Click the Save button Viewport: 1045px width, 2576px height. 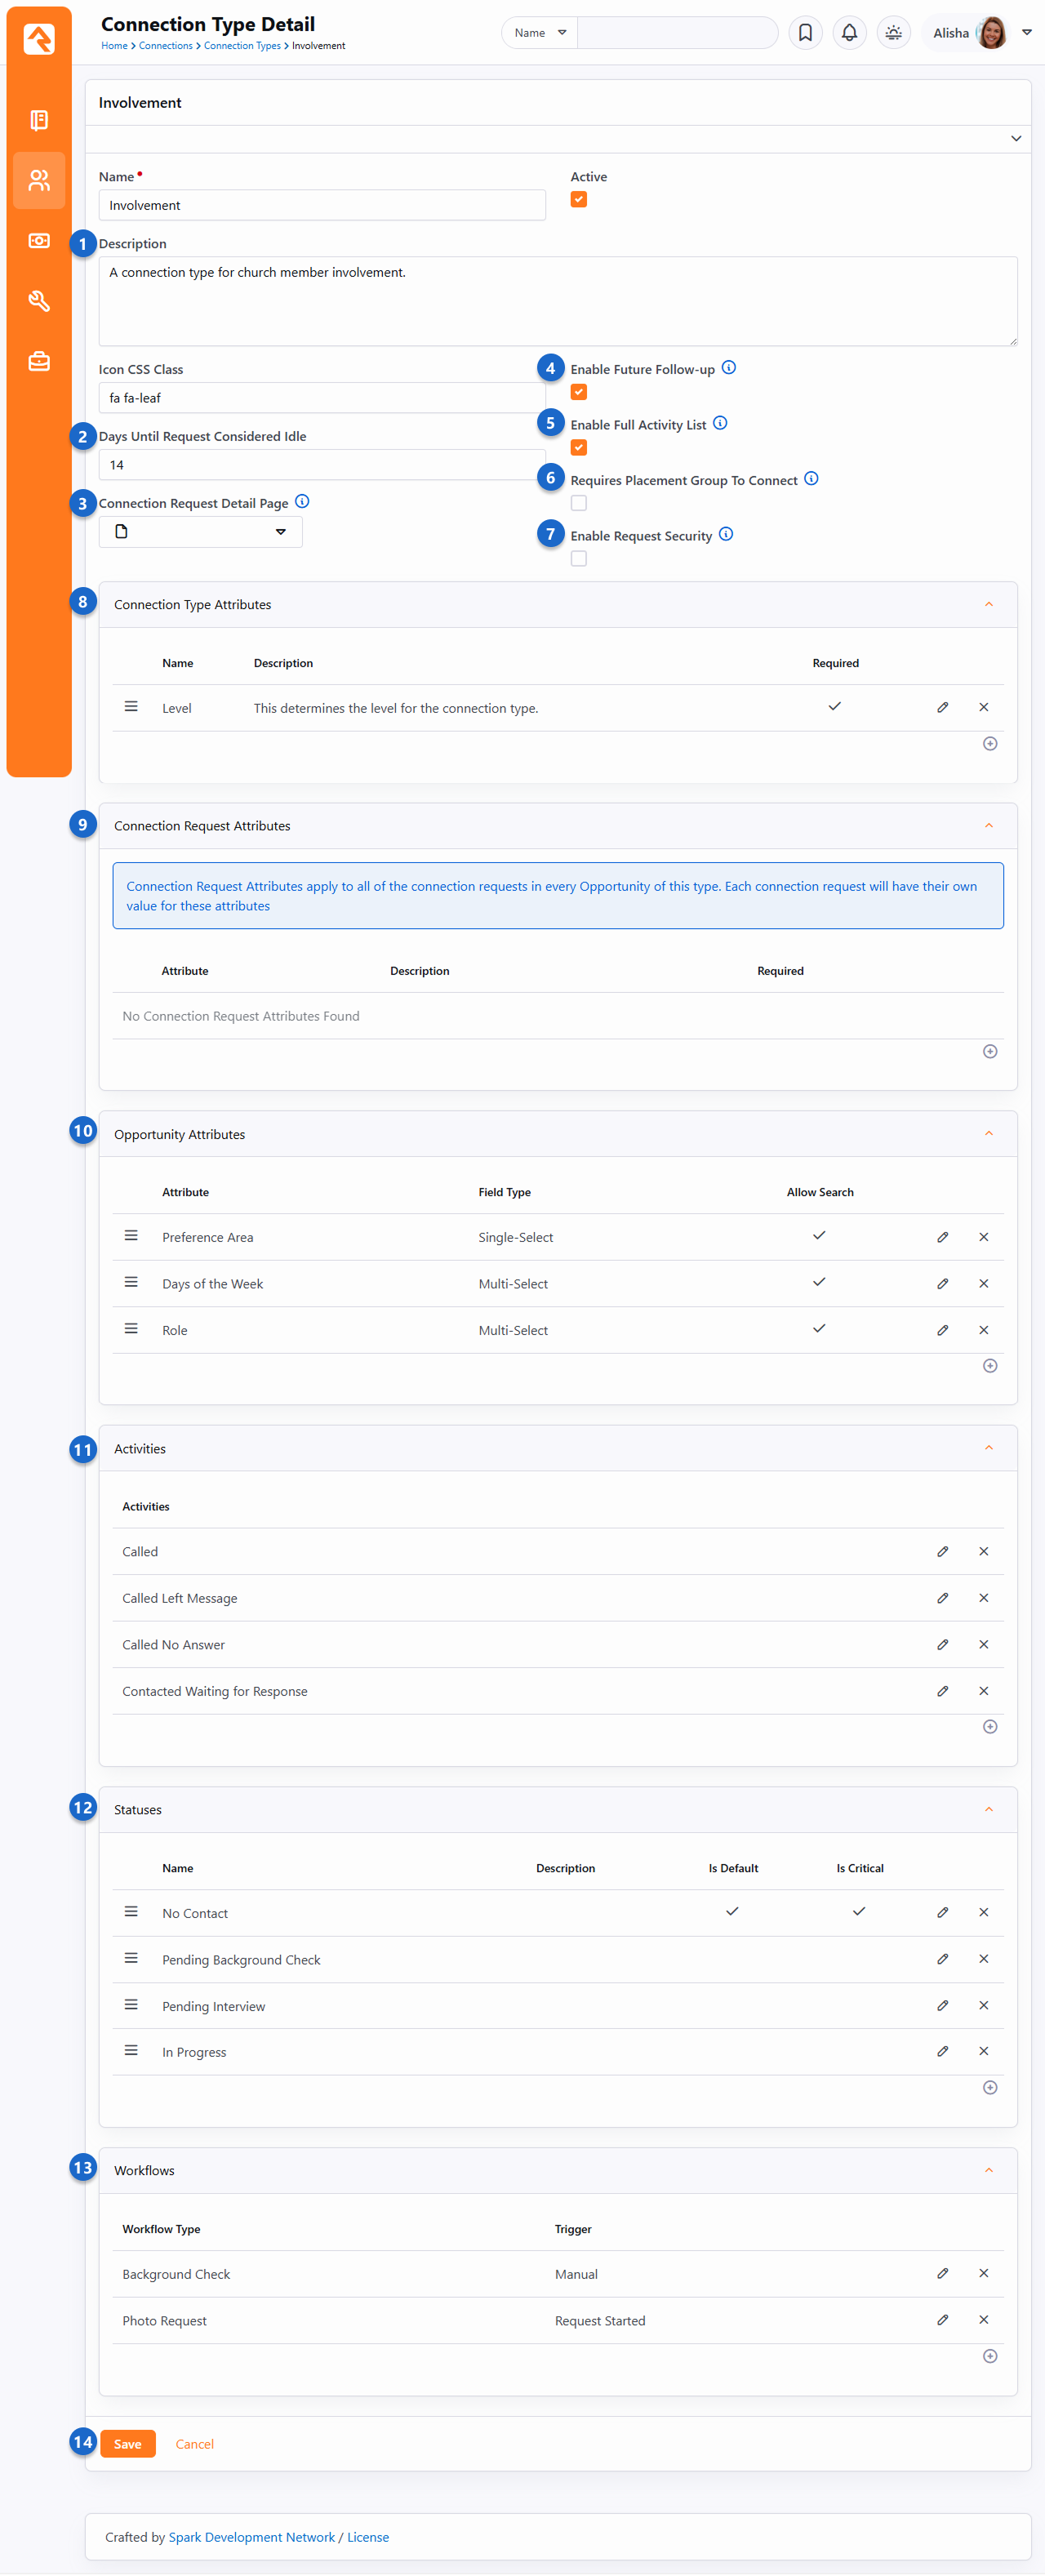click(x=127, y=2444)
